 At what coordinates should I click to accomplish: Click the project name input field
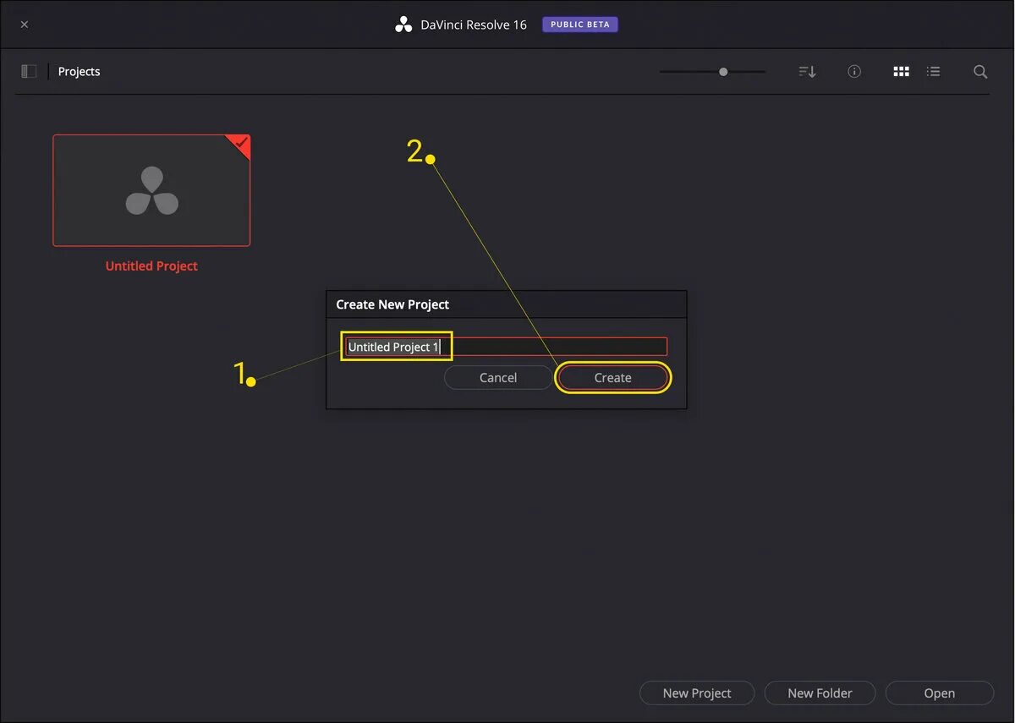[x=506, y=347]
